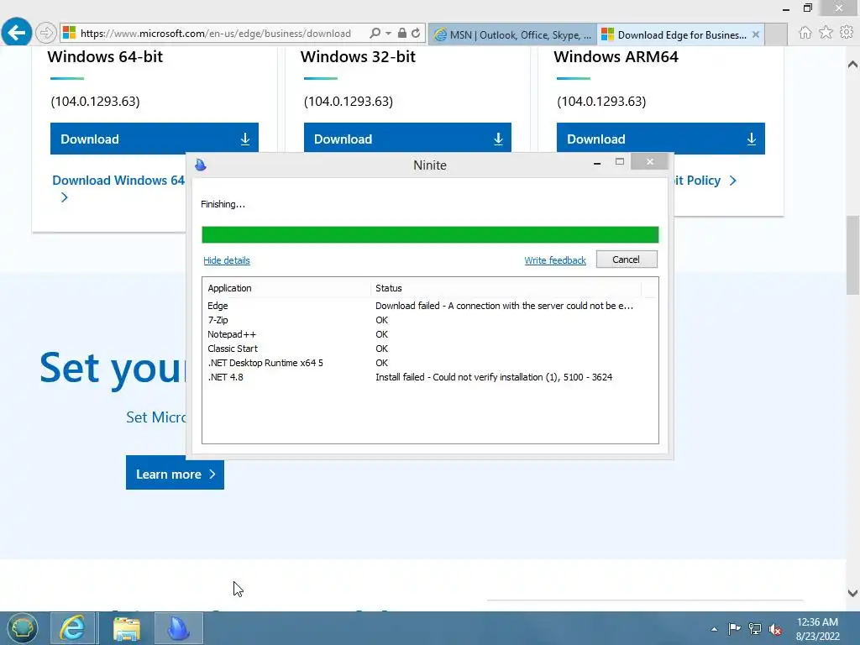This screenshot has width=860, height=645.
Task: Open a new blank tab
Action: click(776, 34)
